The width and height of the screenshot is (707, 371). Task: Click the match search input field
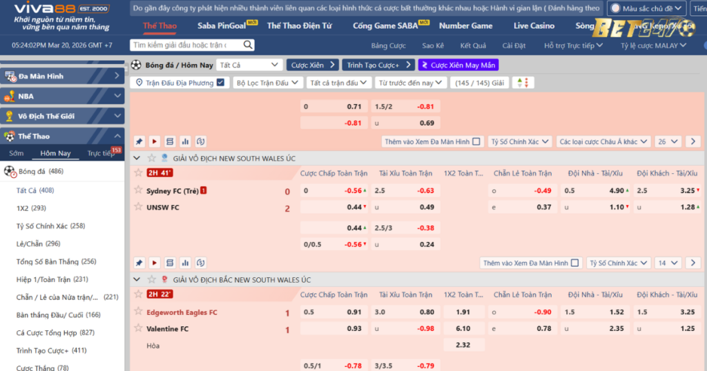click(x=186, y=46)
